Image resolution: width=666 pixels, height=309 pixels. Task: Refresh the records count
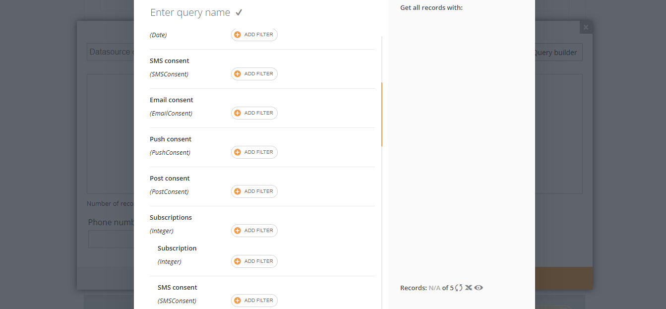pos(459,288)
